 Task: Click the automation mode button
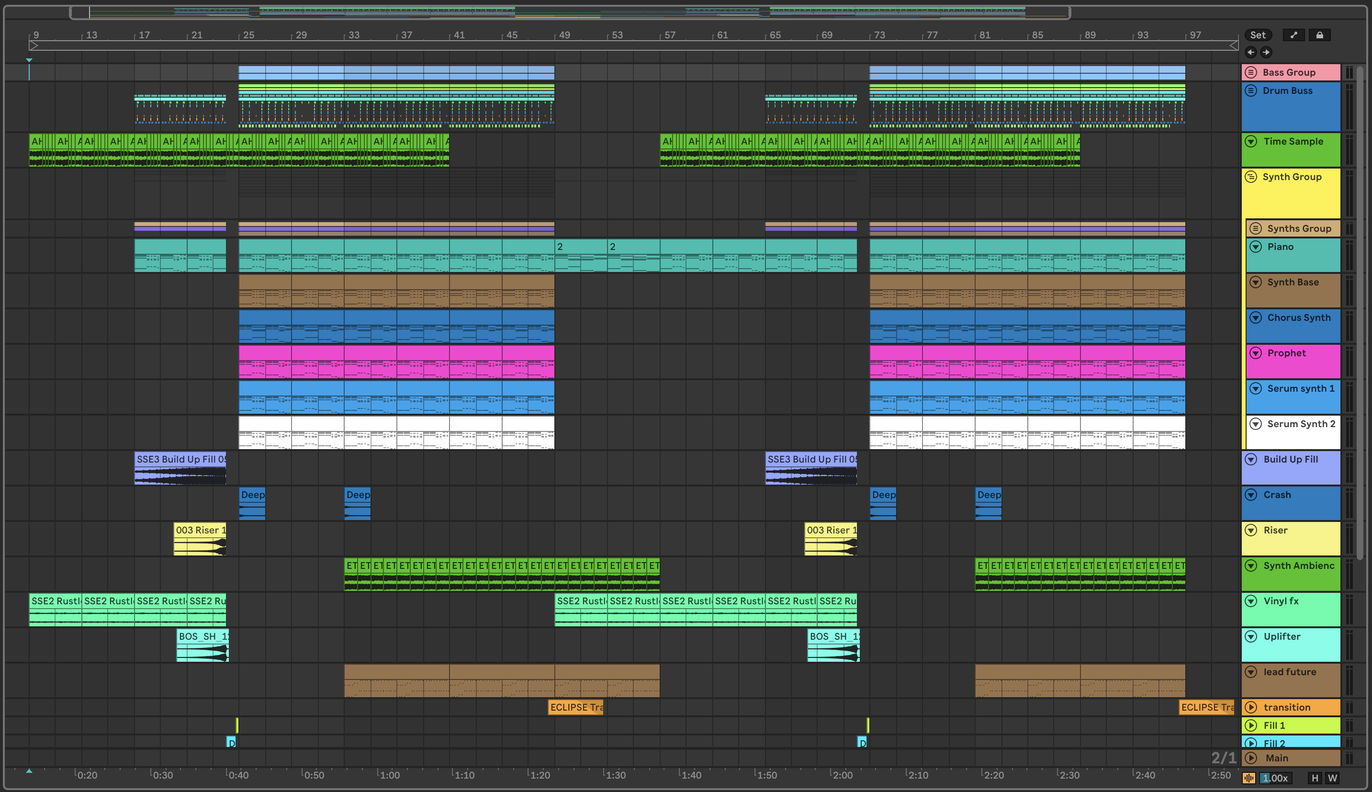(1293, 35)
